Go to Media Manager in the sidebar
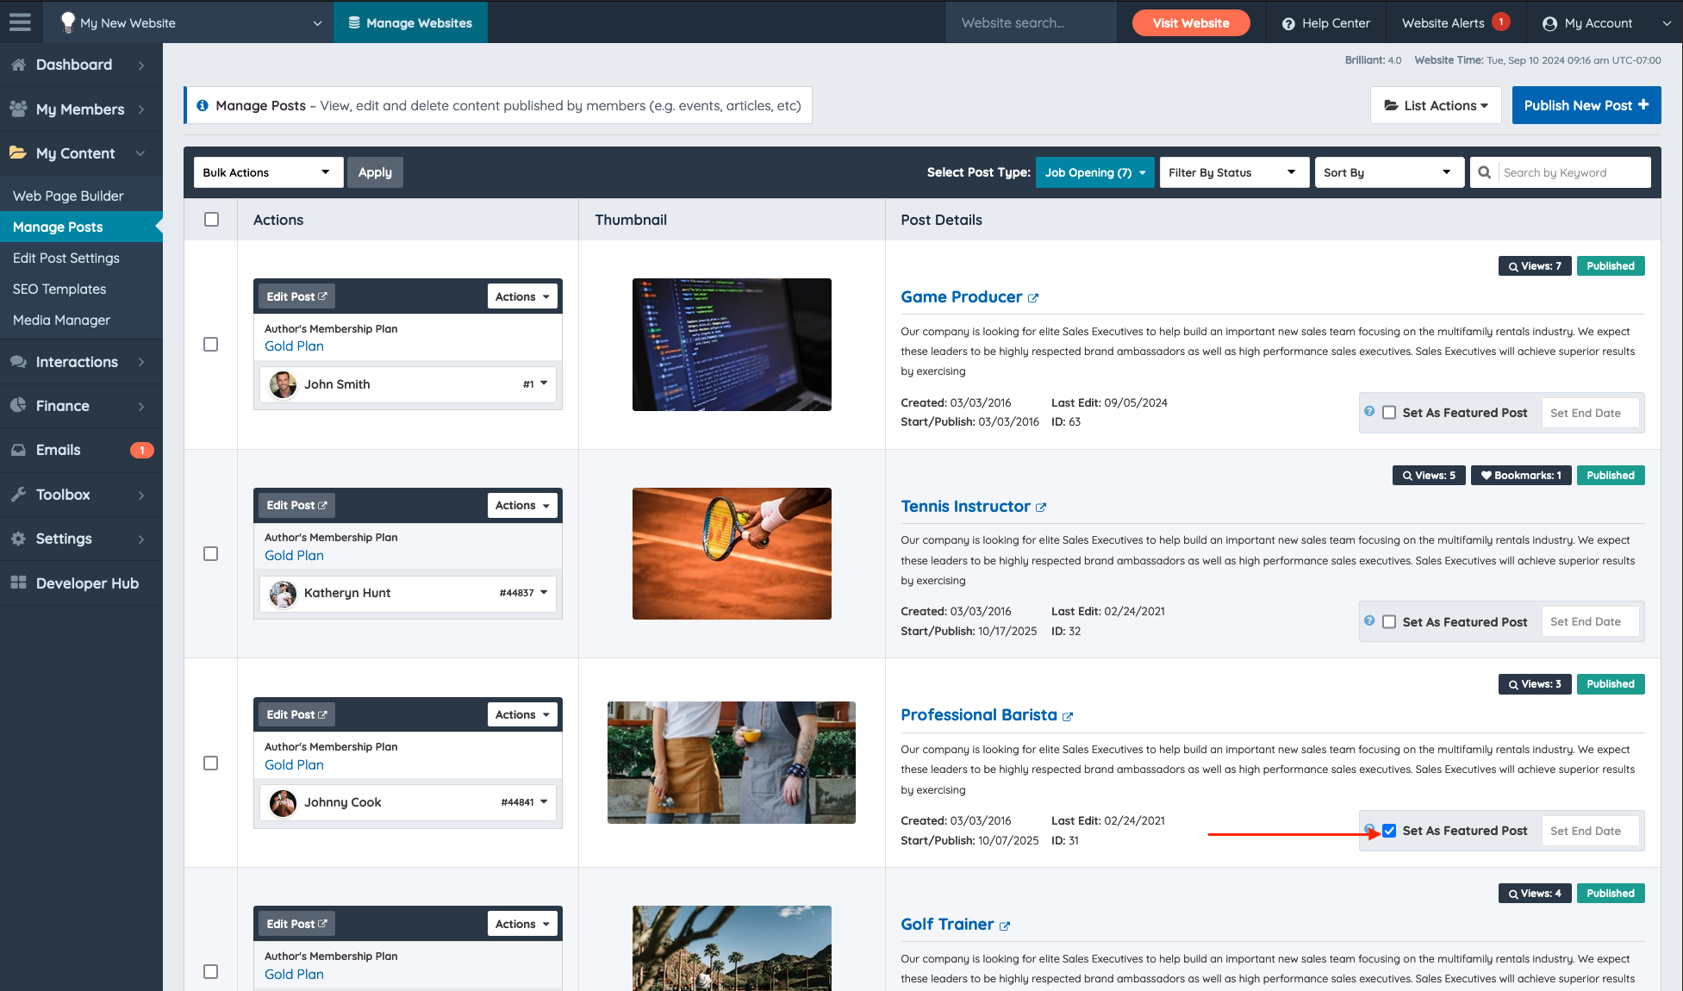 [61, 320]
